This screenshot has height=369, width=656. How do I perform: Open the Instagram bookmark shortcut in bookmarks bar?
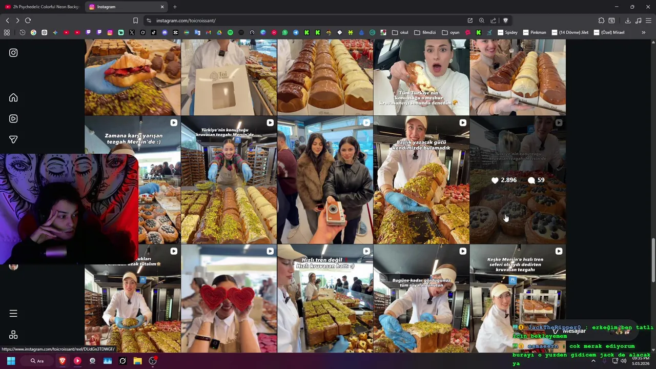coord(110,32)
